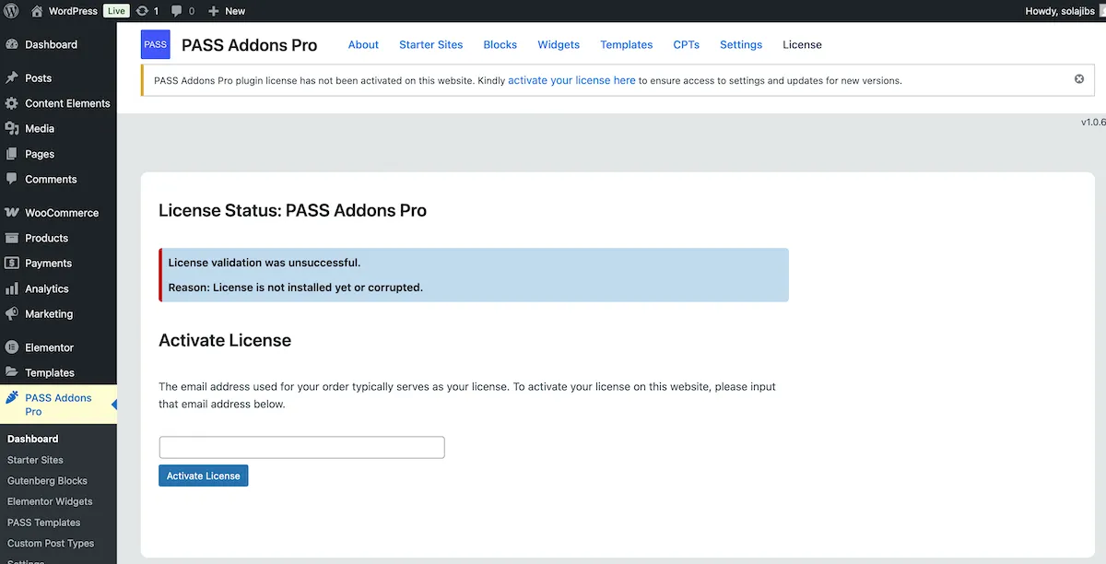The height and width of the screenshot is (564, 1106).
Task: Open the + New content menu
Action: pos(227,11)
